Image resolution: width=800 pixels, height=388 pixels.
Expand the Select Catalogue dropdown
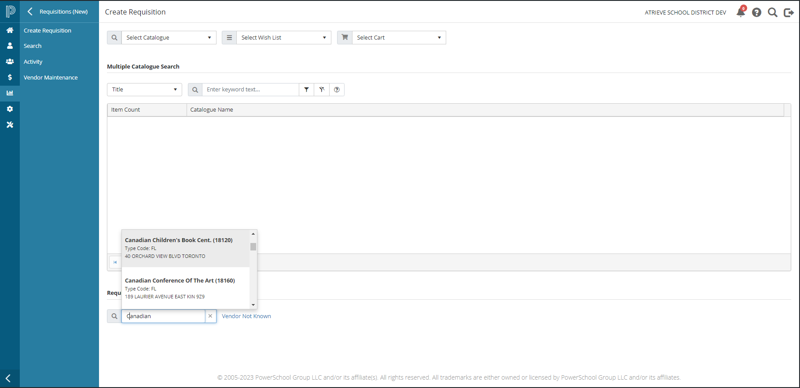pyautogui.click(x=169, y=38)
